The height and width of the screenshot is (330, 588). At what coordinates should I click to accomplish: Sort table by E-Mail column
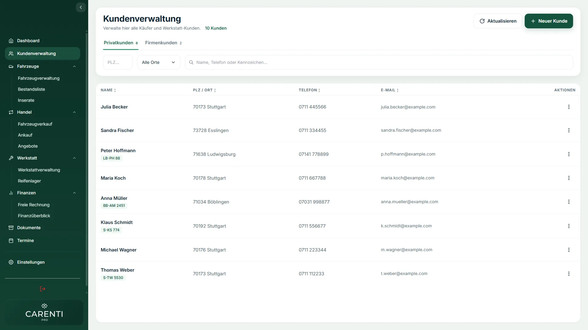coord(390,90)
